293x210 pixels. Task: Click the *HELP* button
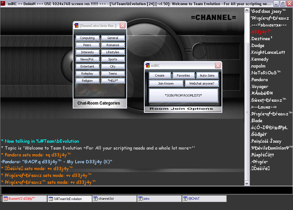click(113, 81)
